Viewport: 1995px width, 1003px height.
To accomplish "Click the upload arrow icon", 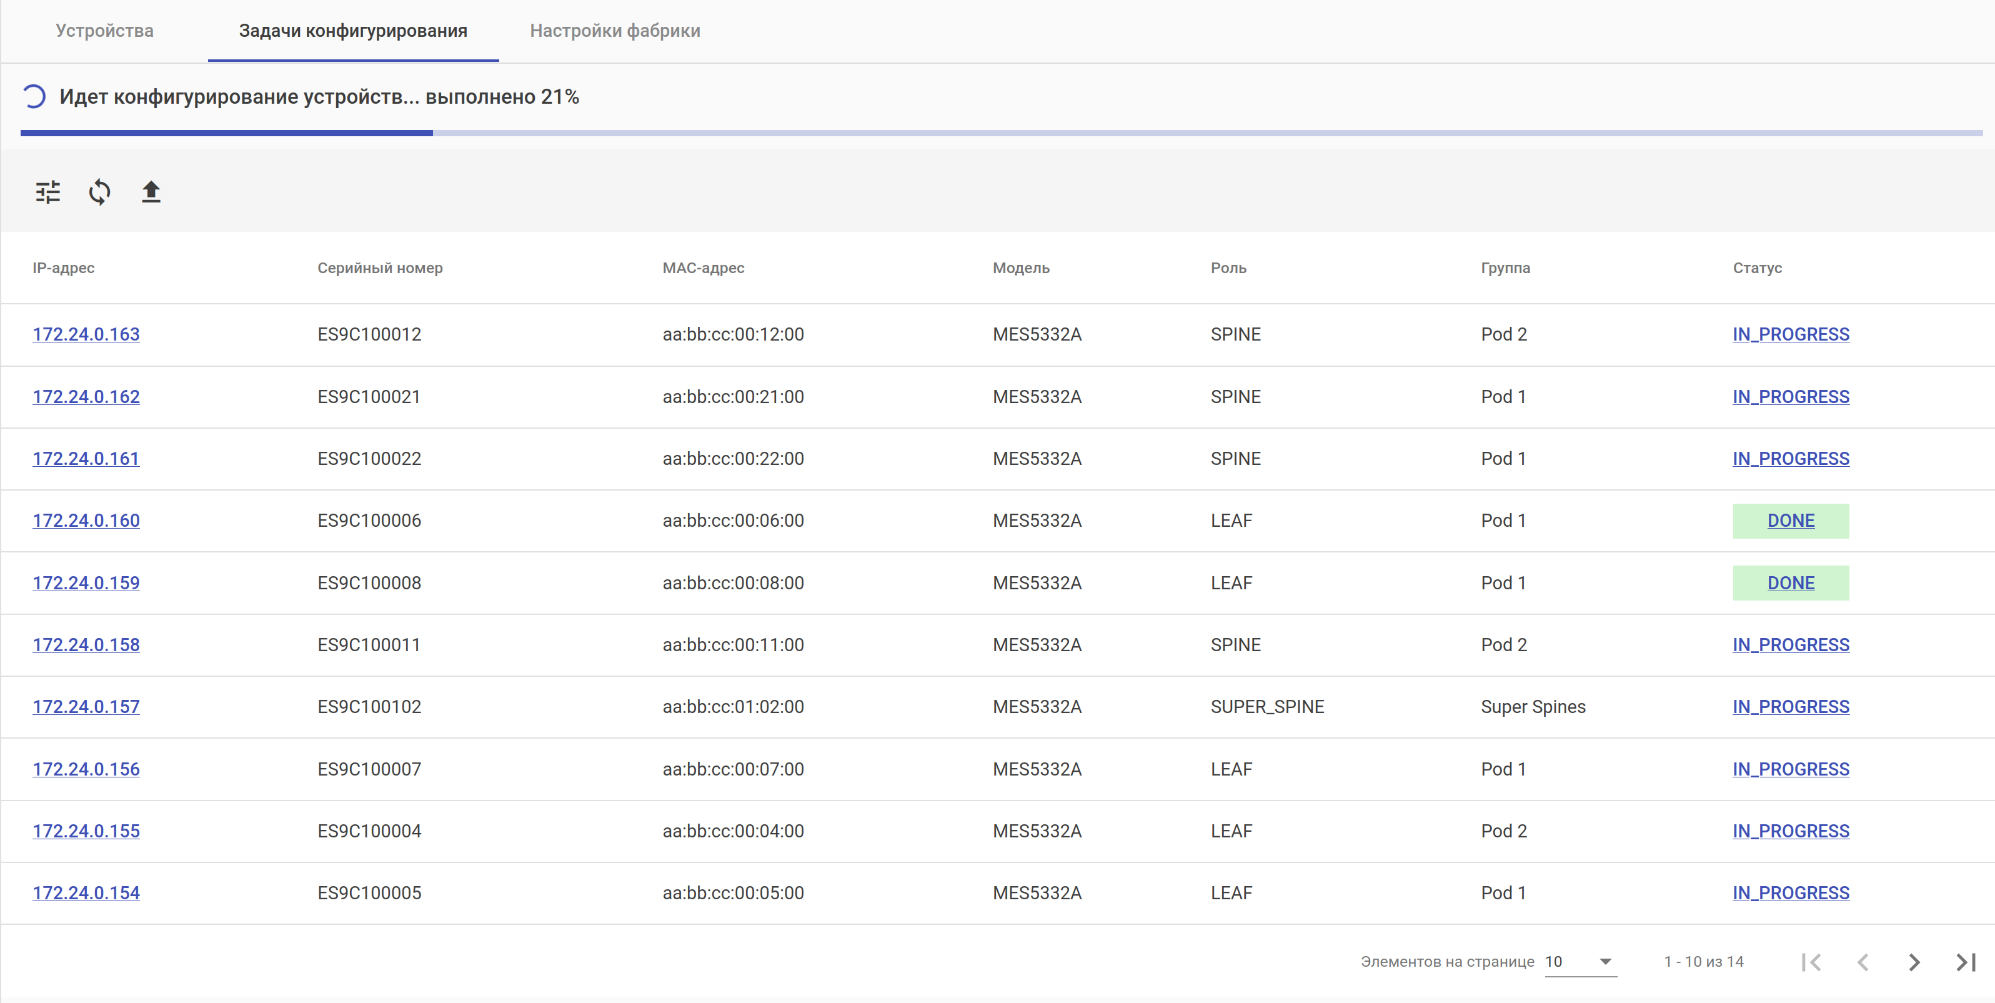I will pos(151,191).
